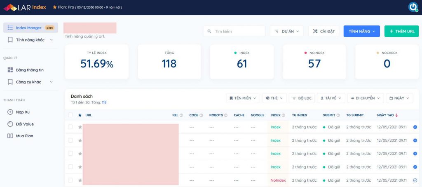Open the THẺ tag dropdown
The height and width of the screenshot is (187, 422).
[x=274, y=98]
